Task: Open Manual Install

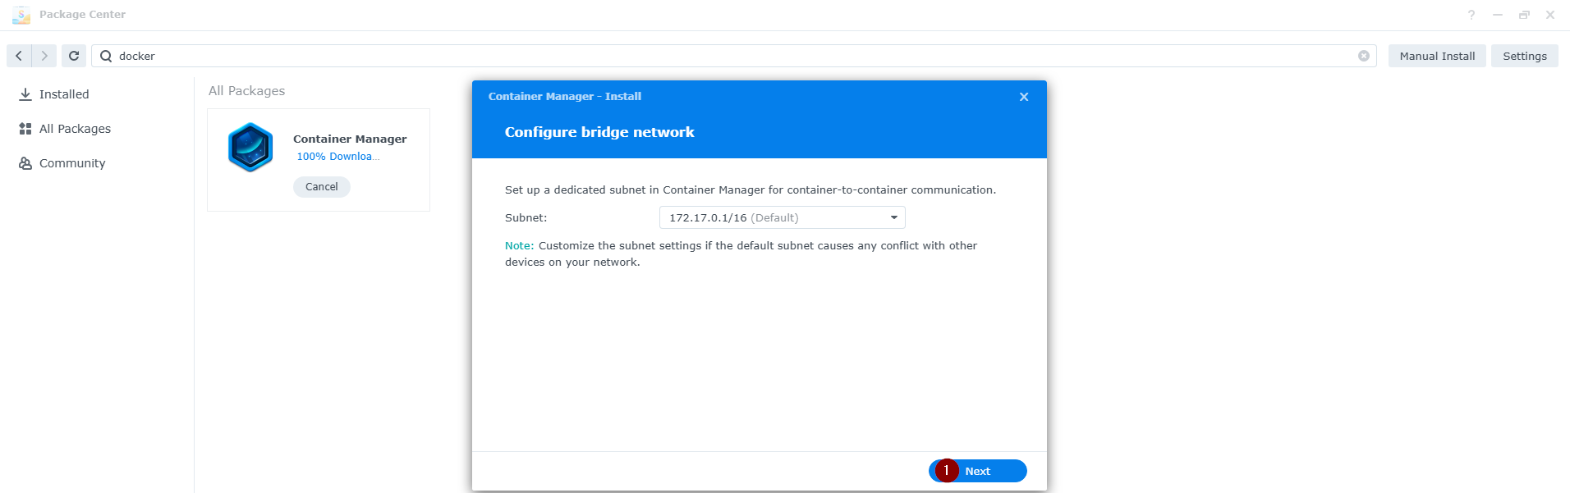Action: coord(1437,56)
